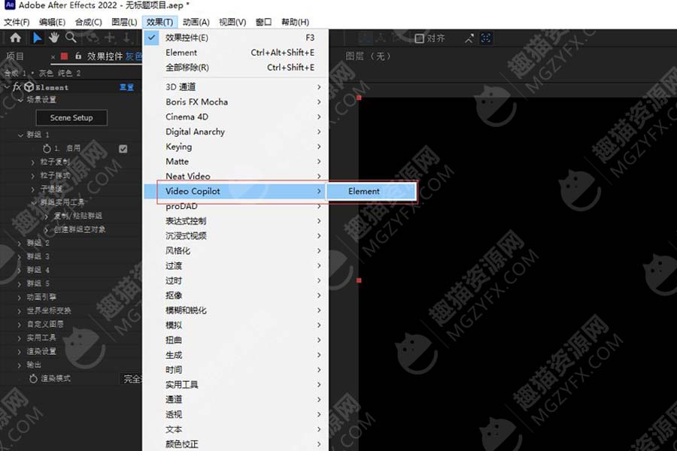Image resolution: width=677 pixels, height=451 pixels.
Task: Open the 颜色校正 submenu
Action: pyautogui.click(x=235, y=444)
